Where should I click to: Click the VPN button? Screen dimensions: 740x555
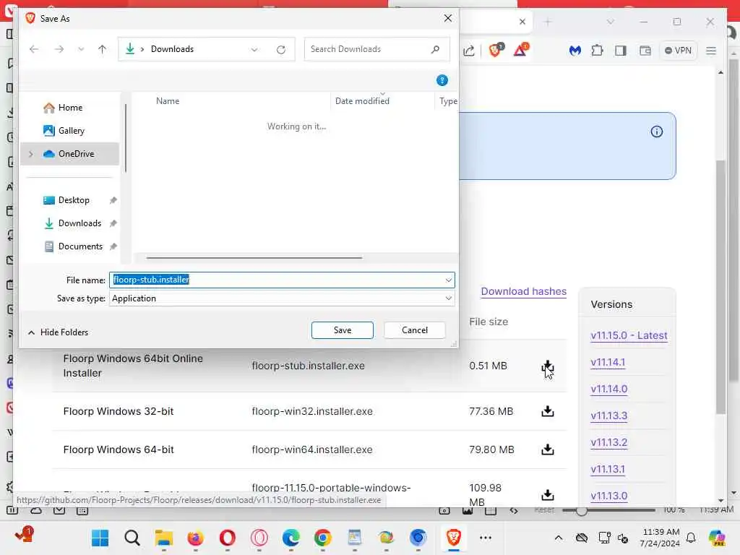pos(678,51)
